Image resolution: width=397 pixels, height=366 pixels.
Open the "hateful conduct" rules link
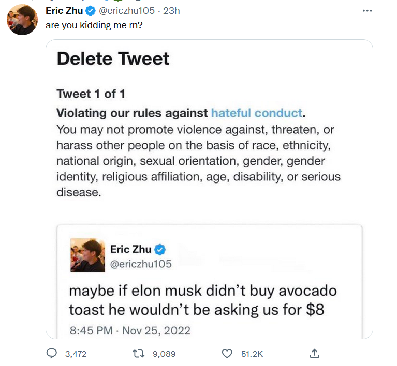click(x=256, y=112)
